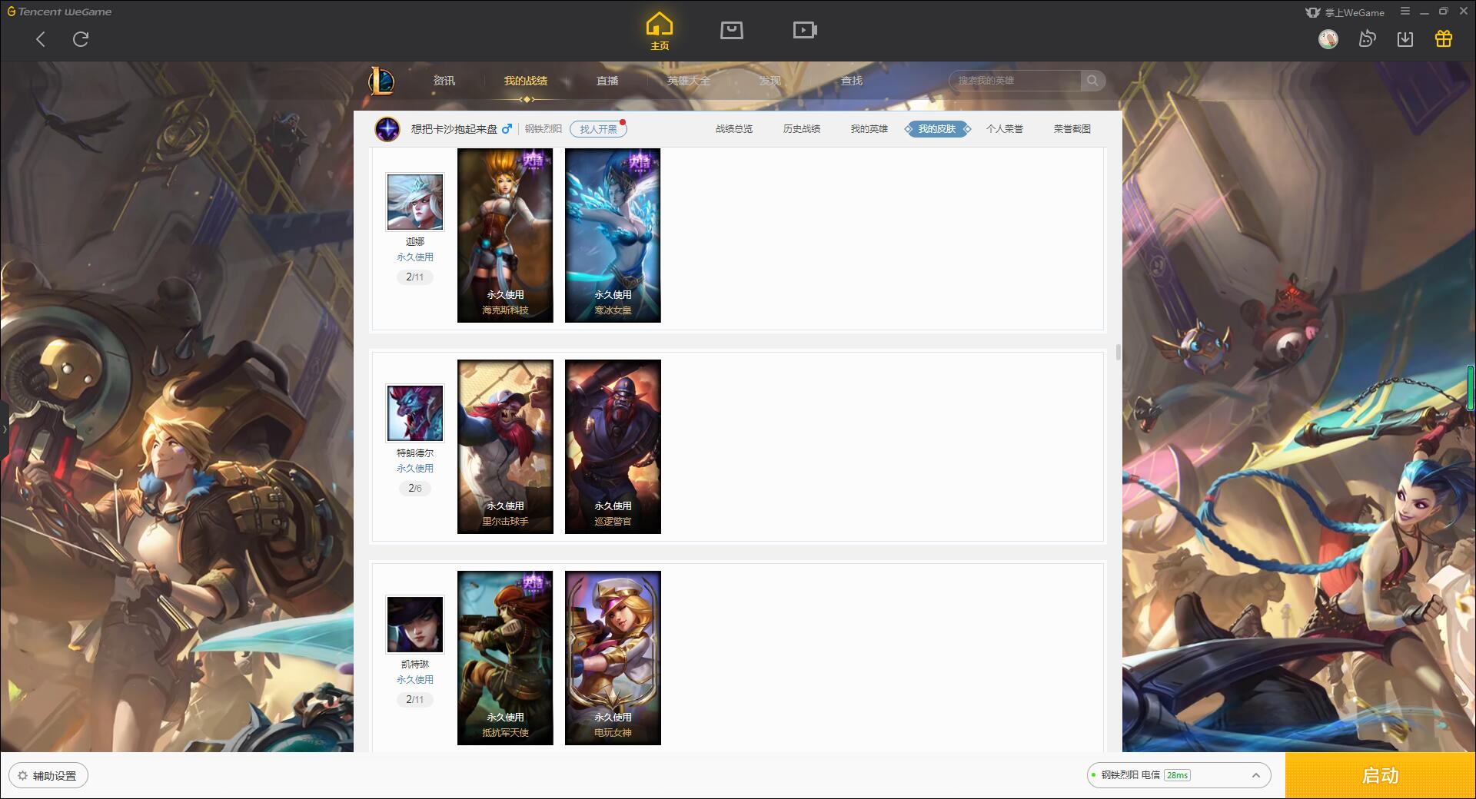Click the 找人开黑 button
The image size is (1476, 799).
point(598,129)
